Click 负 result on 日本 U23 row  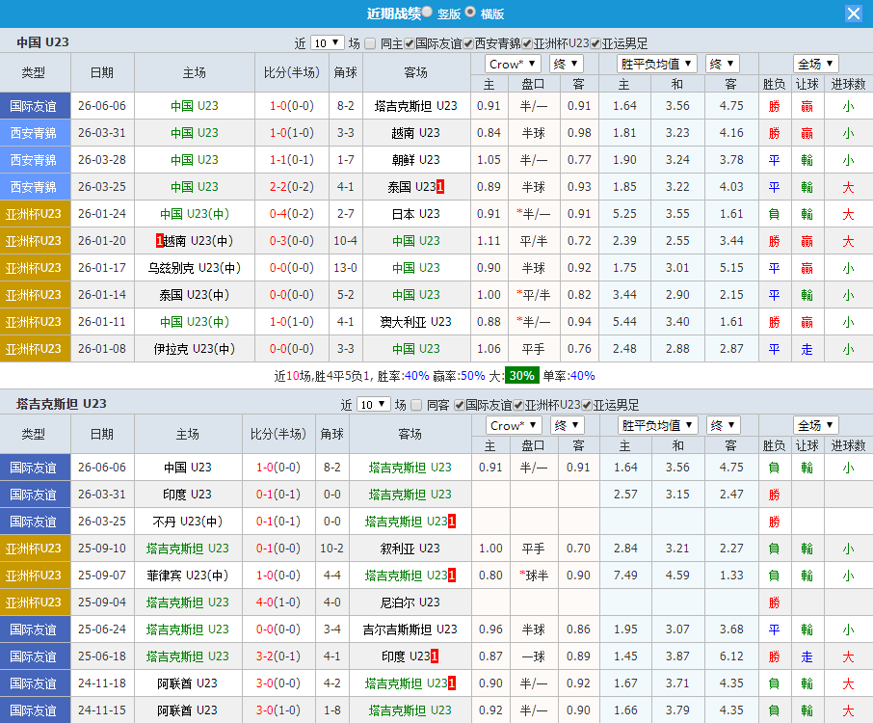tap(775, 214)
